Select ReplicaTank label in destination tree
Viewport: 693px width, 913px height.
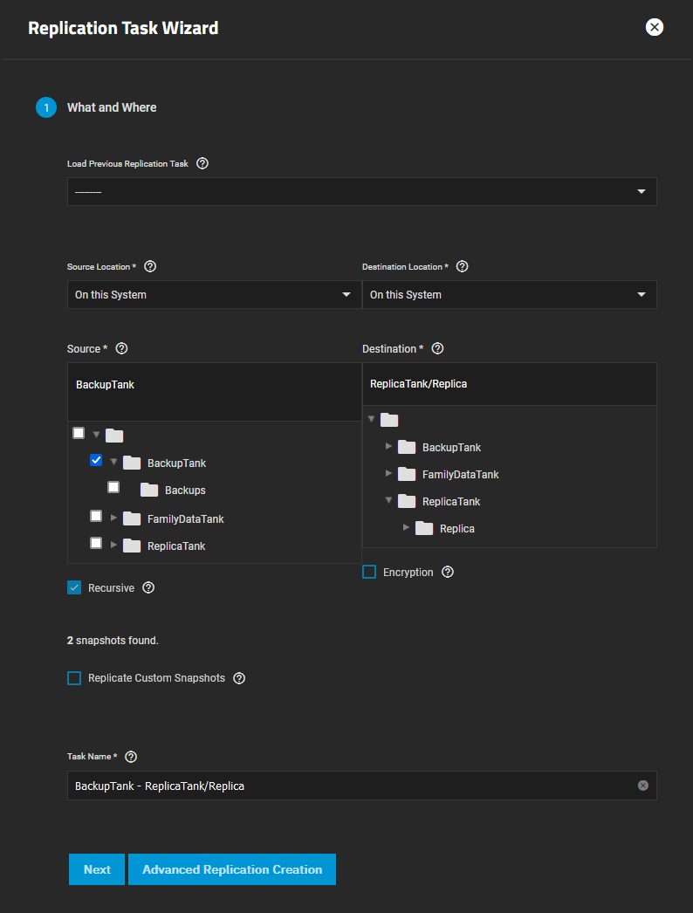[x=451, y=502]
